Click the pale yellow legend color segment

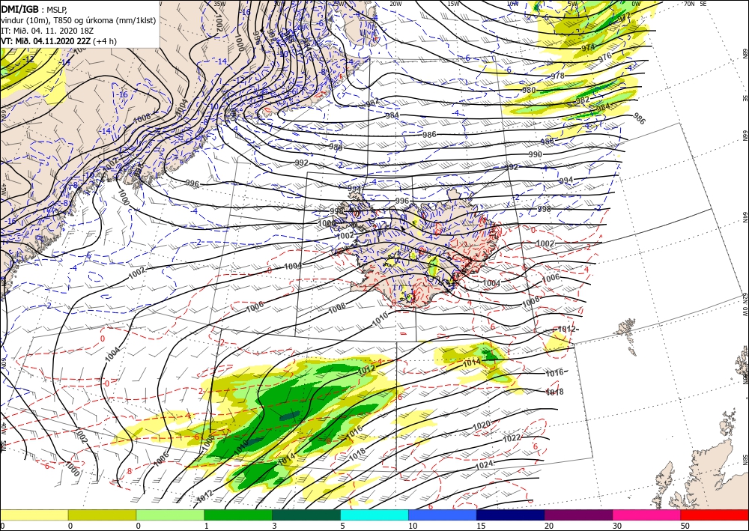[x=34, y=515]
